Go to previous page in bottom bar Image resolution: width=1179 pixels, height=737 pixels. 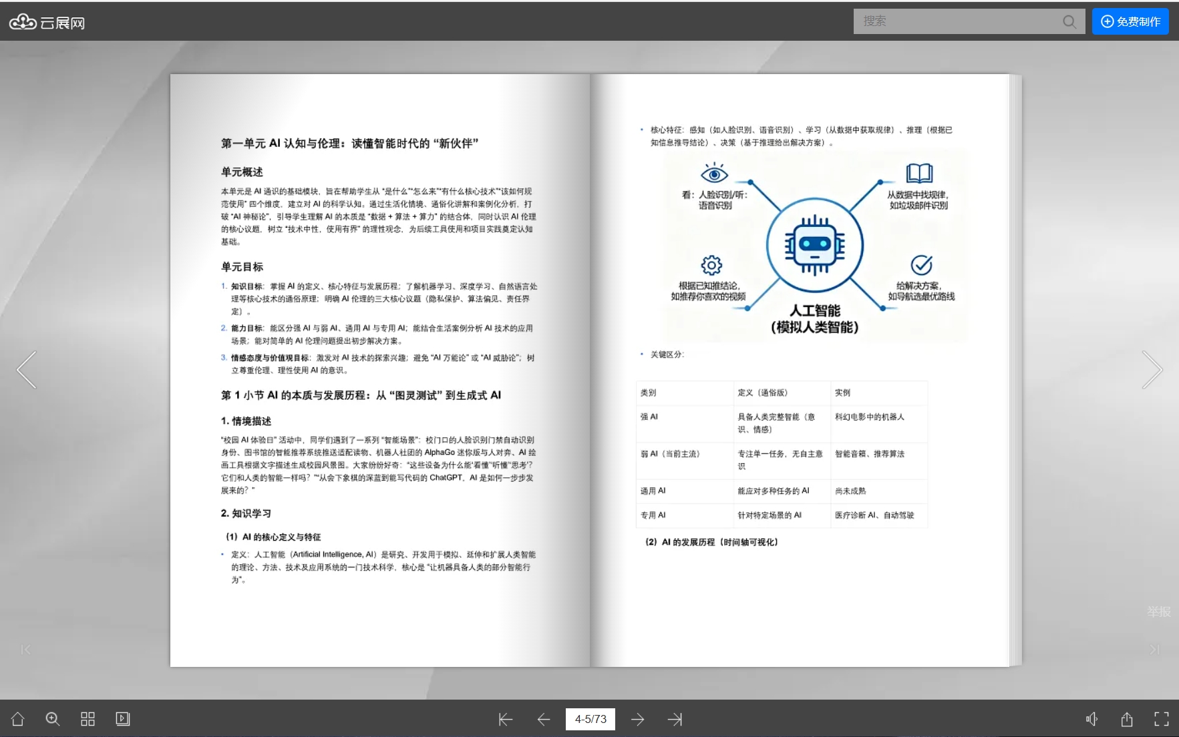pyautogui.click(x=544, y=720)
